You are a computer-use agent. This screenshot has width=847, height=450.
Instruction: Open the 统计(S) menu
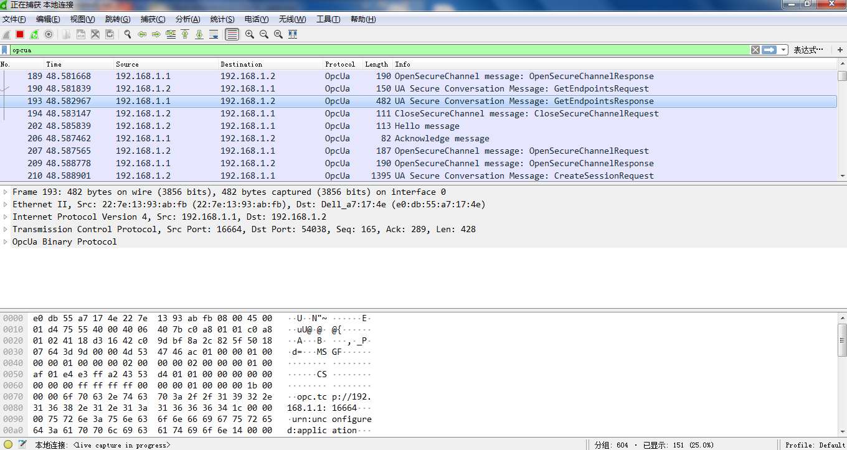pos(222,19)
